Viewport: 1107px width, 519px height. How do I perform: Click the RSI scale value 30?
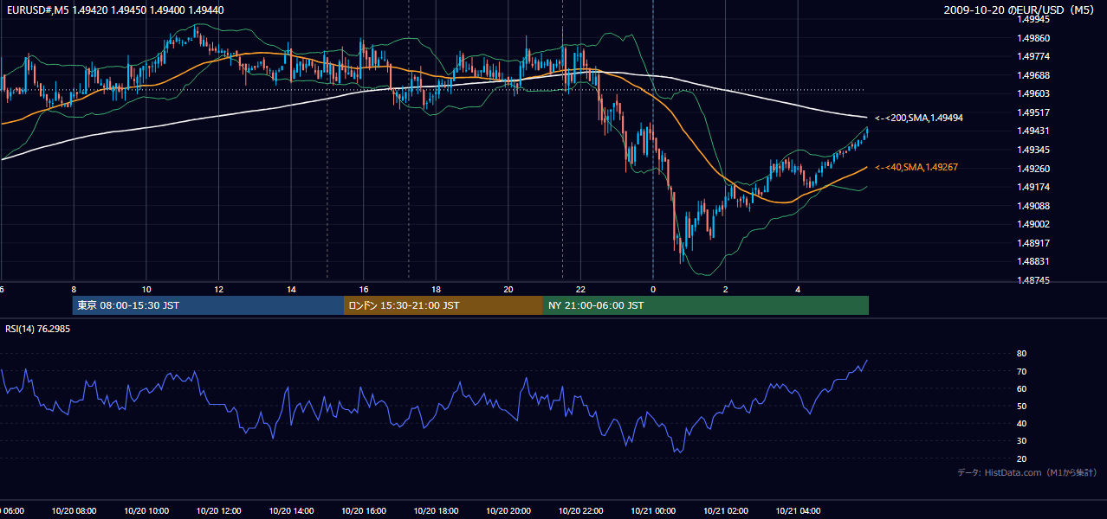1022,441
